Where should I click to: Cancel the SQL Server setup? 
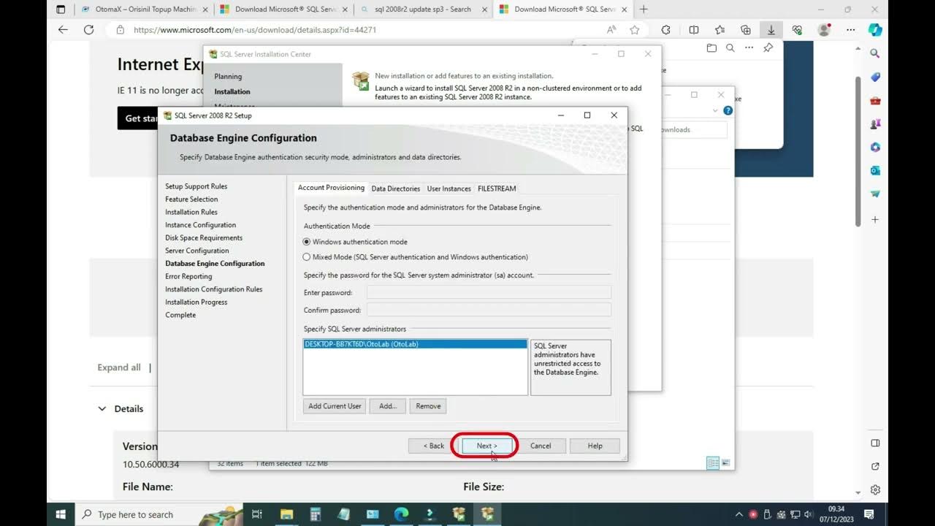[541, 446]
